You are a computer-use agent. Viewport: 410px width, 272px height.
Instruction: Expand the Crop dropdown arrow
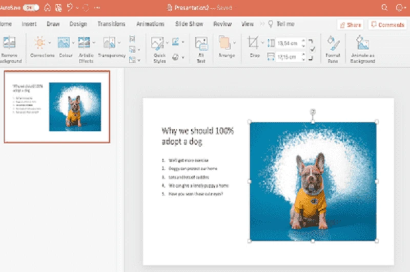[x=262, y=43]
